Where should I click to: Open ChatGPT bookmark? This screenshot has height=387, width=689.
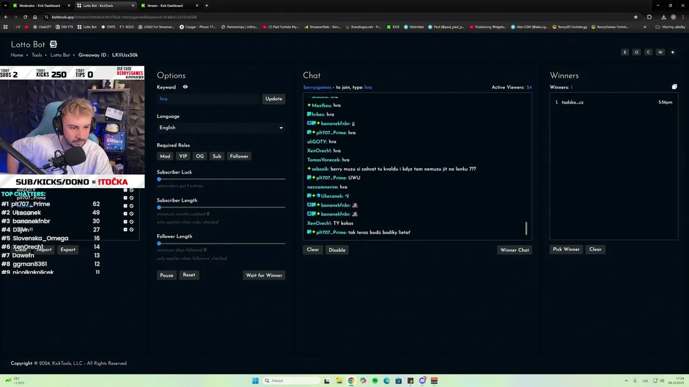pyautogui.click(x=43, y=27)
